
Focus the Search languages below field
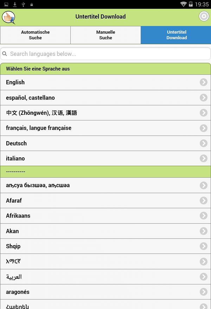(105, 54)
